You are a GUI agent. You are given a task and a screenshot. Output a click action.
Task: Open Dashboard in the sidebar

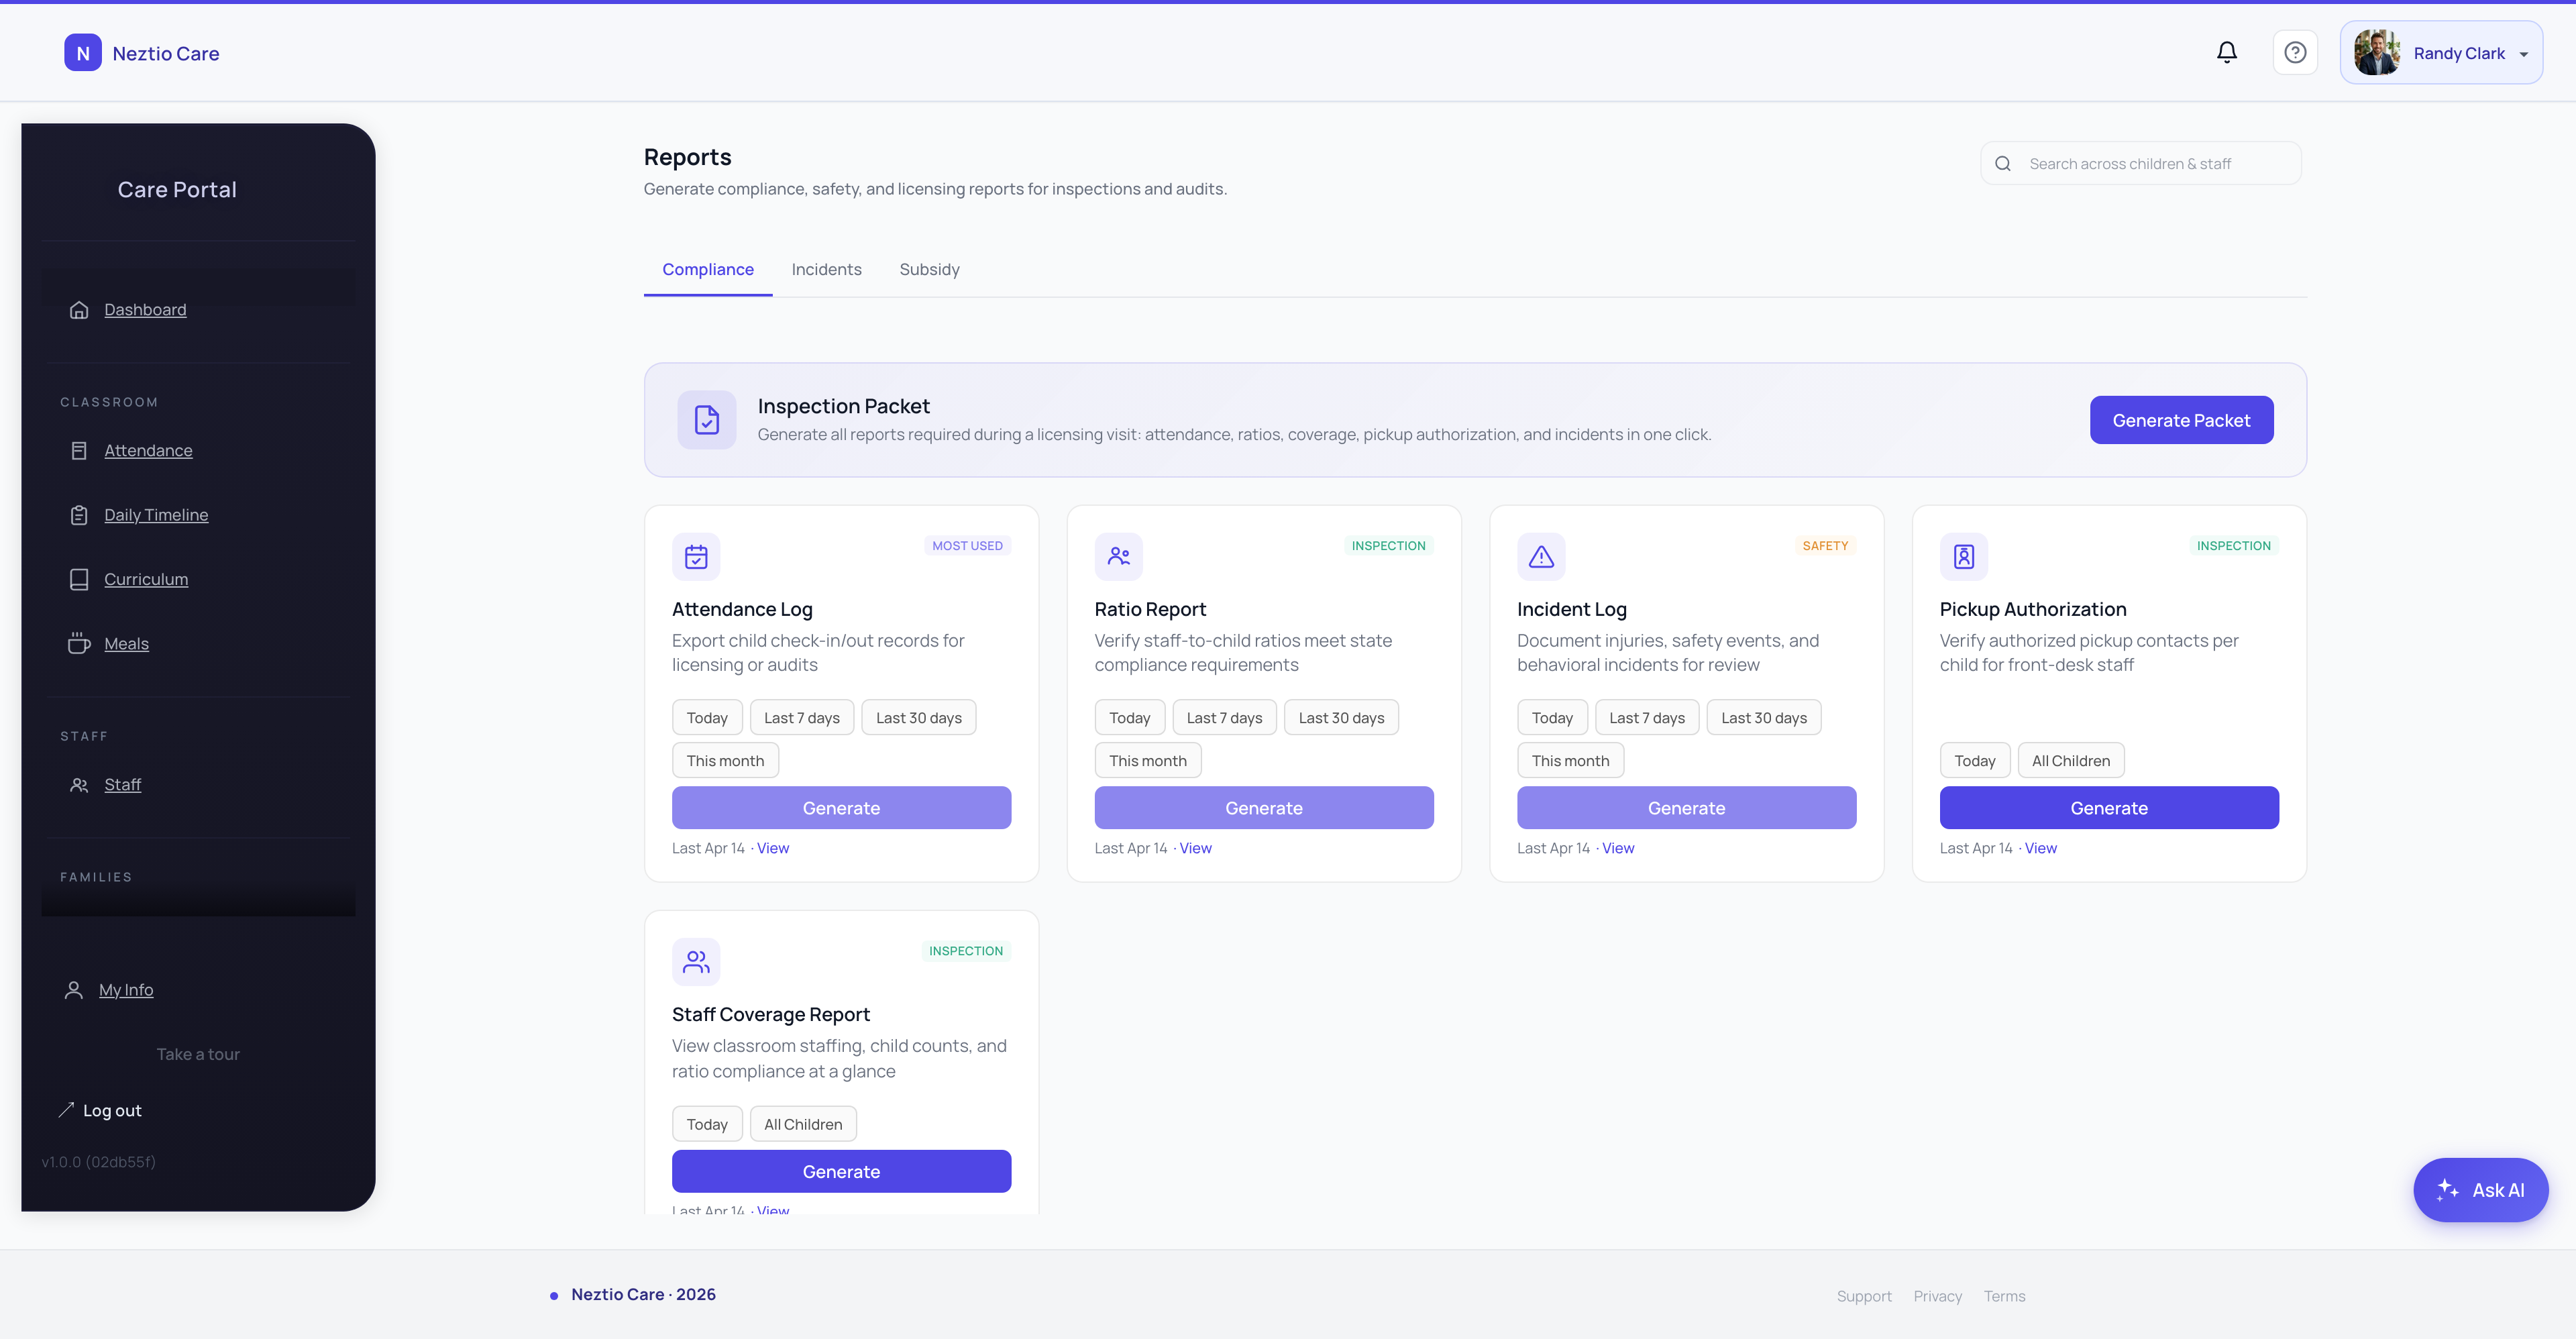pos(145,310)
